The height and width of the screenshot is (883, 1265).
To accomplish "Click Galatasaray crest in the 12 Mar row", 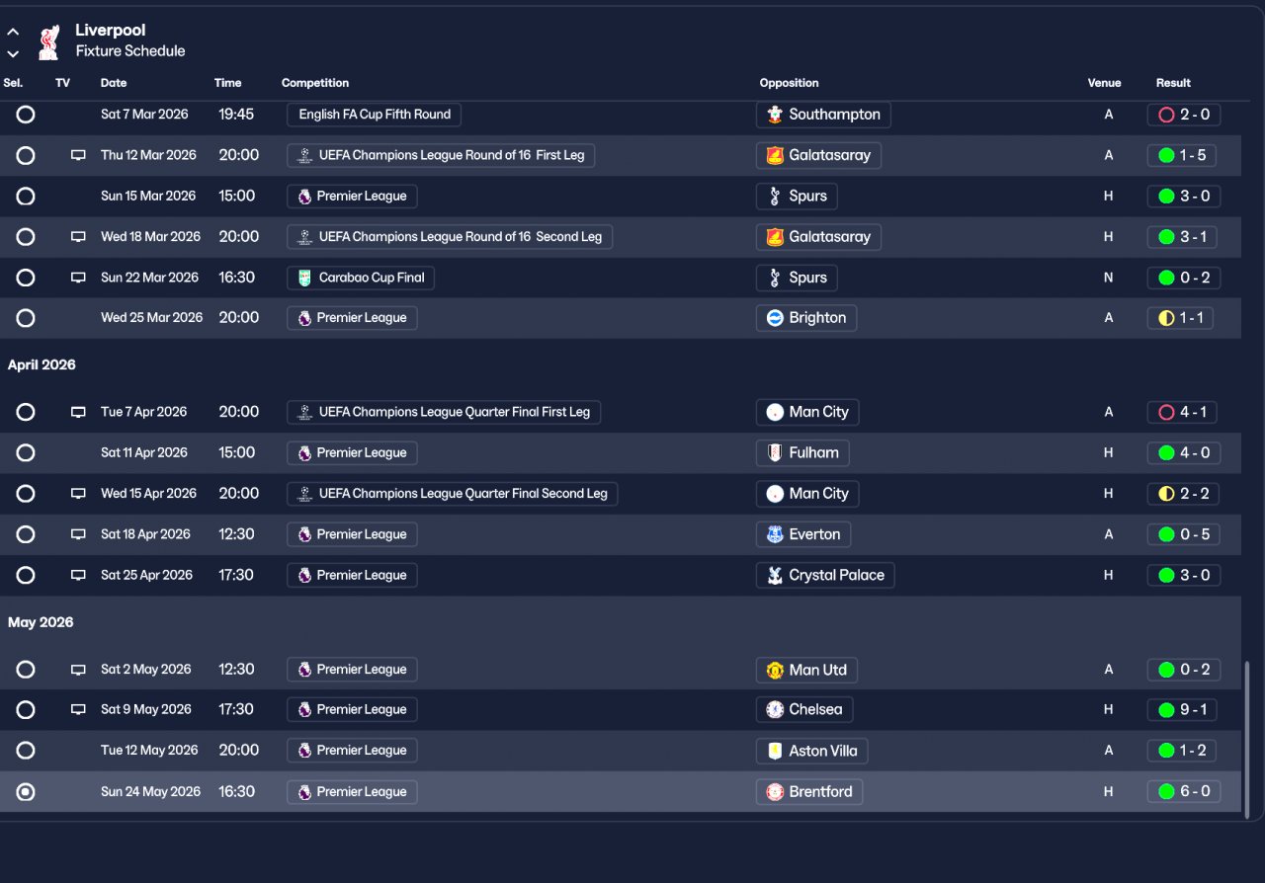I will pos(775,155).
